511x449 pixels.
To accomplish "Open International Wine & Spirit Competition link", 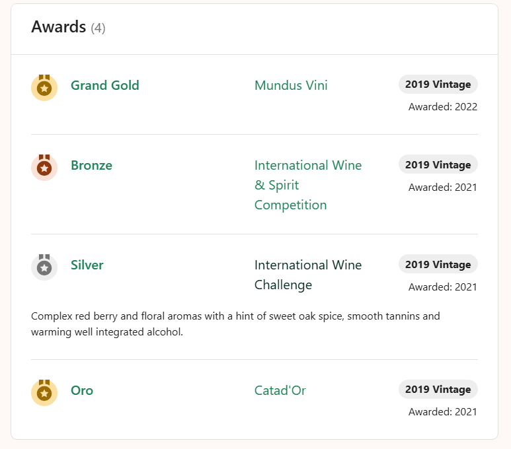I will tap(308, 185).
